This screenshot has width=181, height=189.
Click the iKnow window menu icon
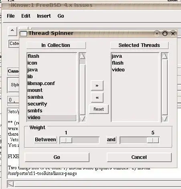click(6, 5)
